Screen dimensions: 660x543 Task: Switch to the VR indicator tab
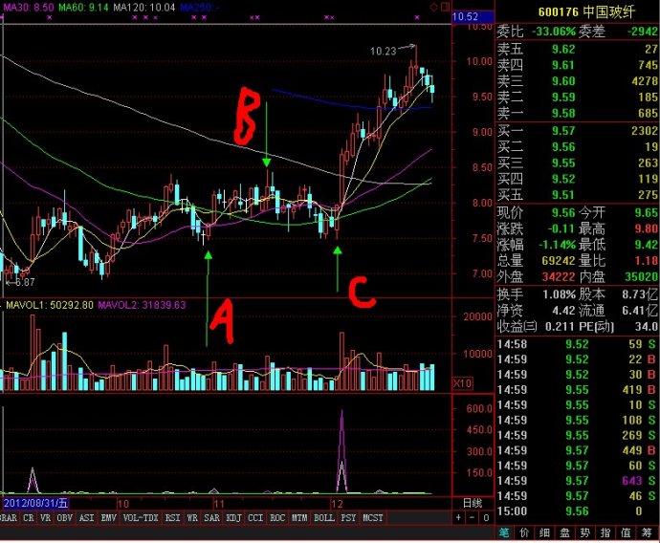[46, 518]
